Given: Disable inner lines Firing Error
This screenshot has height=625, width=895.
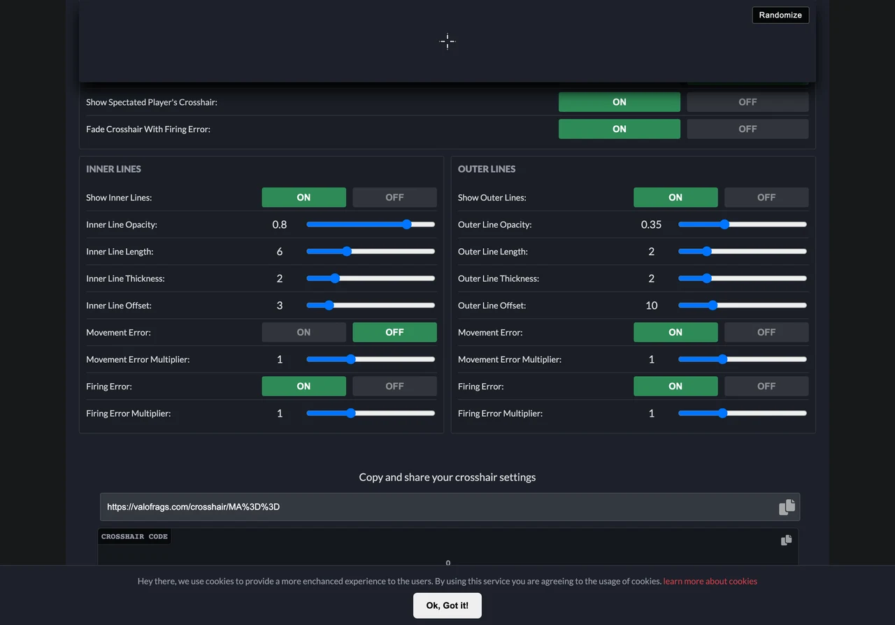Looking at the screenshot, I should tap(394, 386).
